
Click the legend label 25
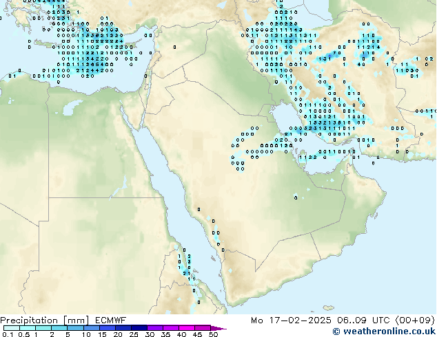coord(134,334)
